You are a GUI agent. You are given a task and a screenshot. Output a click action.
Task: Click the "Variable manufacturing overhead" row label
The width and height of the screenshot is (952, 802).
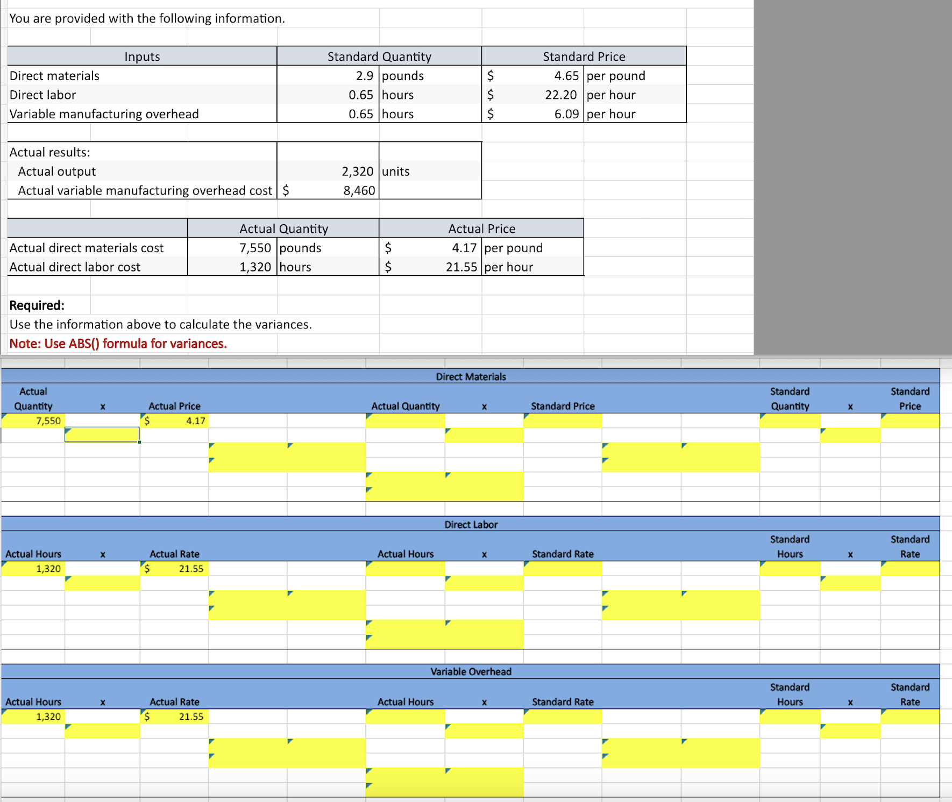(x=104, y=114)
